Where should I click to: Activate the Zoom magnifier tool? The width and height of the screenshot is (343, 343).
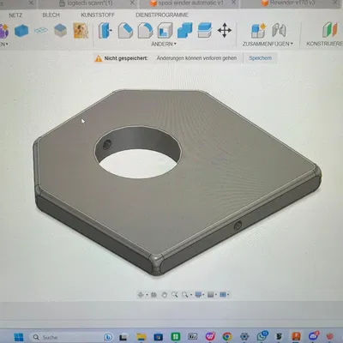click(x=174, y=294)
